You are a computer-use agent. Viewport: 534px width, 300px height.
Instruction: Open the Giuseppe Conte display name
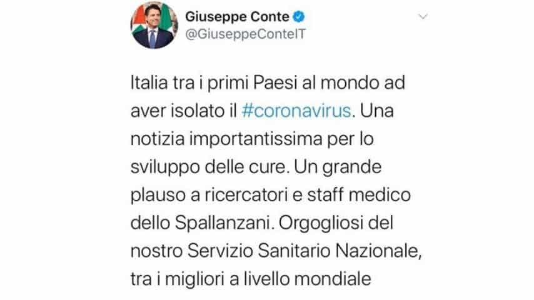tap(237, 16)
